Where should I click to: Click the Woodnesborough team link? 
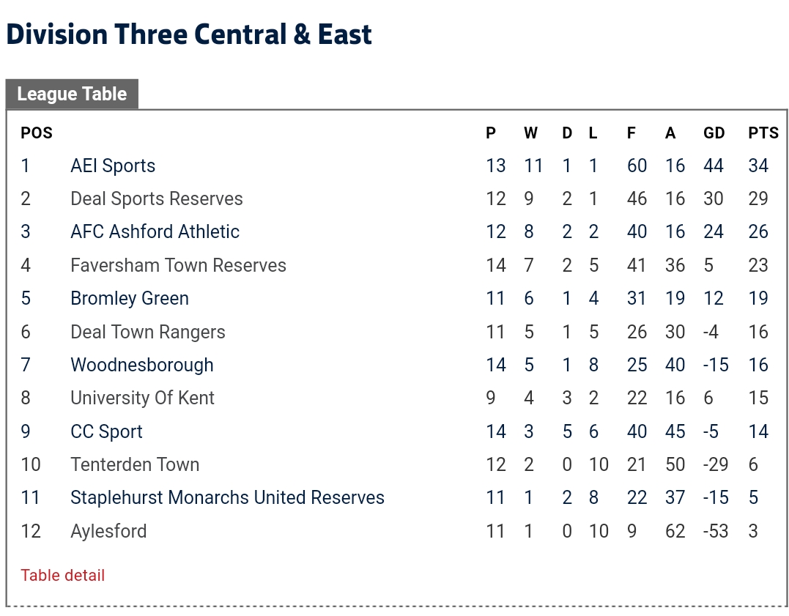tap(142, 365)
